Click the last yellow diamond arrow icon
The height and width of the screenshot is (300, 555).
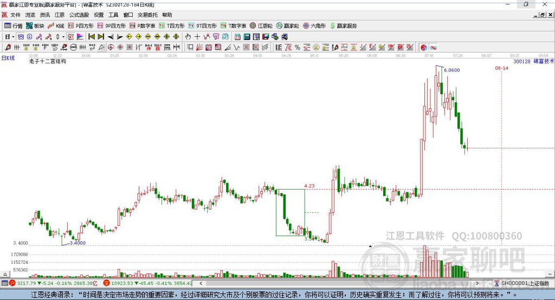pos(176,37)
